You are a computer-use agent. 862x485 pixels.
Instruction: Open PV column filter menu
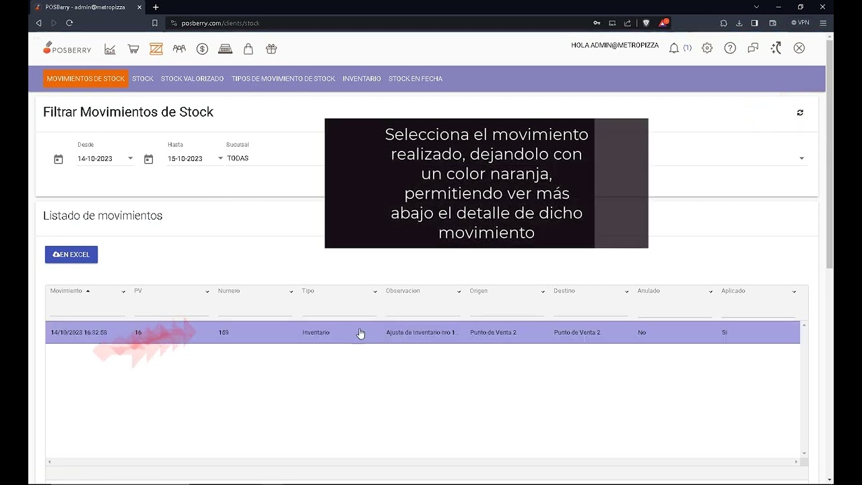pyautogui.click(x=207, y=292)
